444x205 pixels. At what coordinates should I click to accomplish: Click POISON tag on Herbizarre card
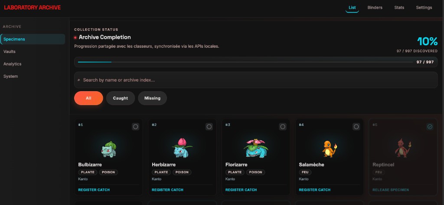182,172
